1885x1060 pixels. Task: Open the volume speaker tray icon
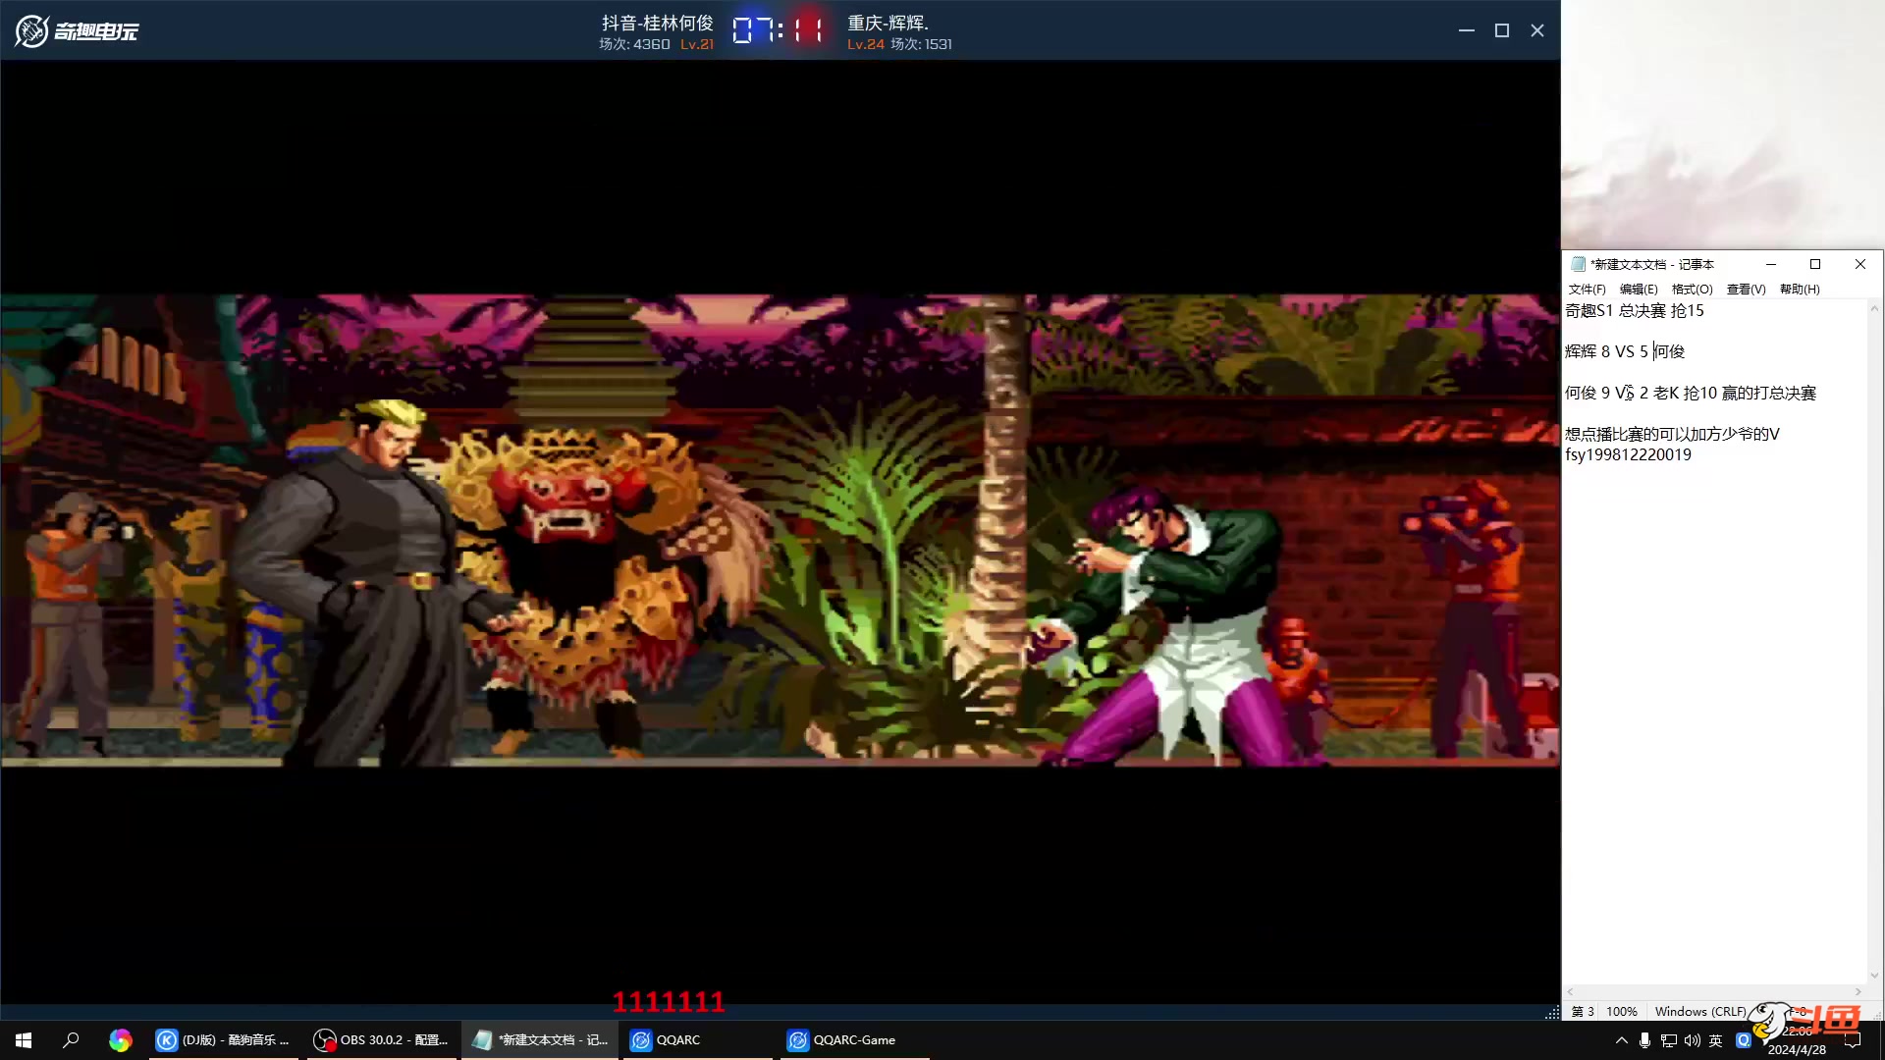tap(1692, 1040)
